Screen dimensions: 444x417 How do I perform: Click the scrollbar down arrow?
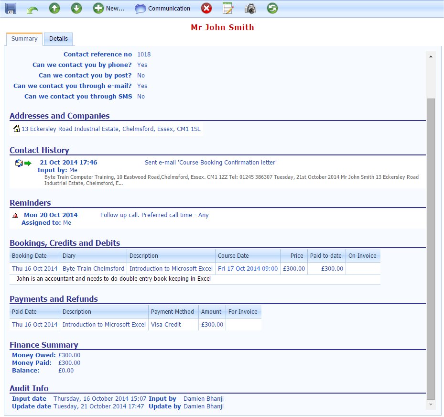click(x=431, y=405)
